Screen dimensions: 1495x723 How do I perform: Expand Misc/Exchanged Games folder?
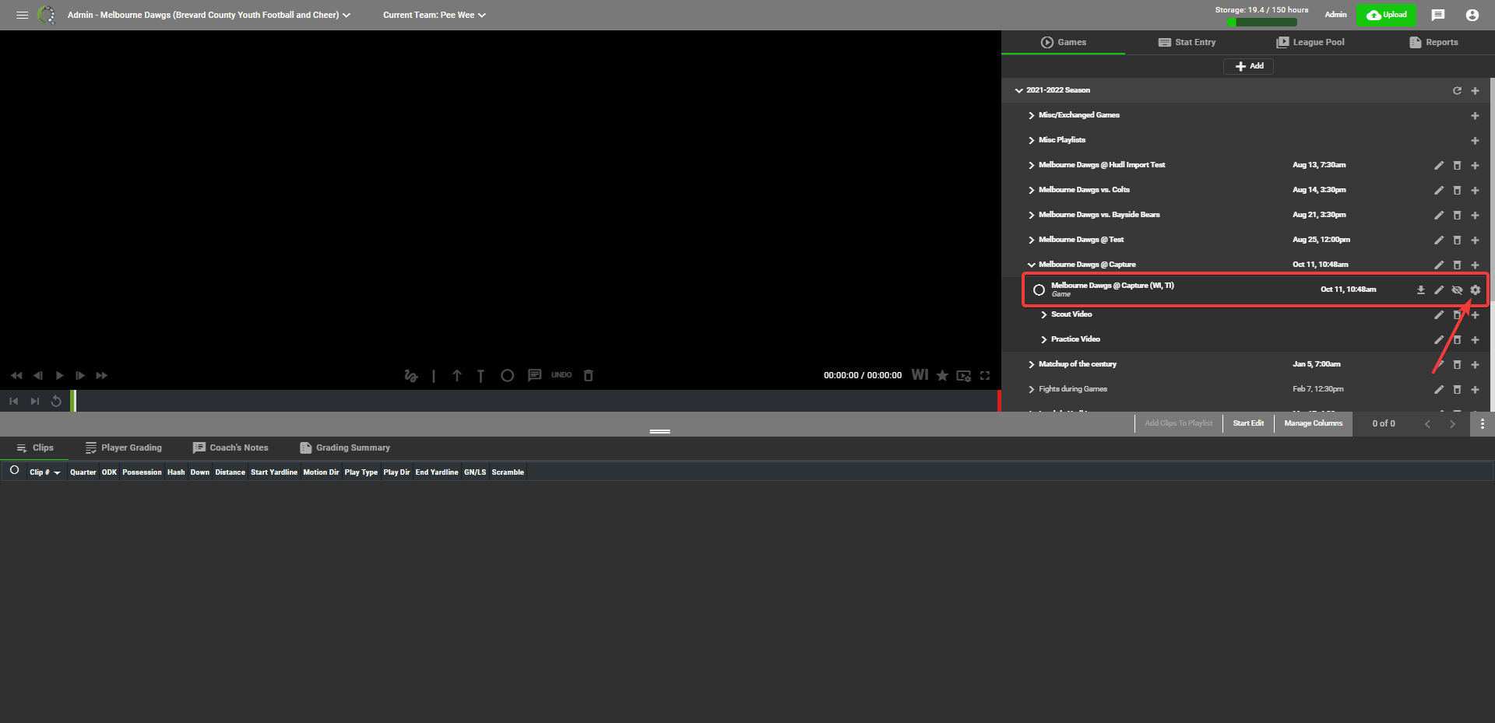(x=1031, y=115)
